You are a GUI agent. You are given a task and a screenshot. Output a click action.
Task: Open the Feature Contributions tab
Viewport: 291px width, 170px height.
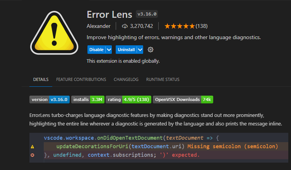(81, 79)
